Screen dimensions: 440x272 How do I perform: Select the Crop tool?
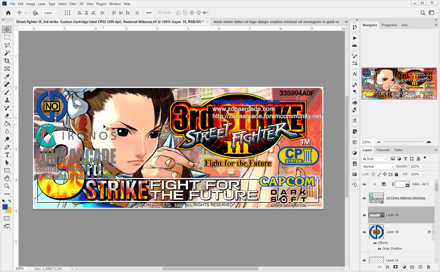7,61
